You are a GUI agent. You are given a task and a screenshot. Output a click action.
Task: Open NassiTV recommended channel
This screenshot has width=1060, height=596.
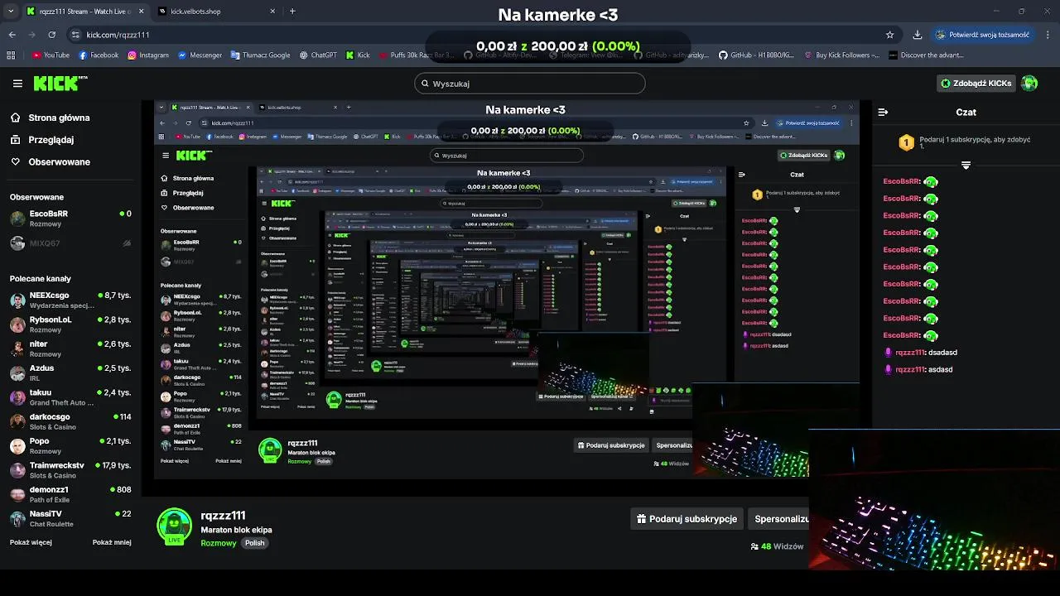click(x=70, y=519)
